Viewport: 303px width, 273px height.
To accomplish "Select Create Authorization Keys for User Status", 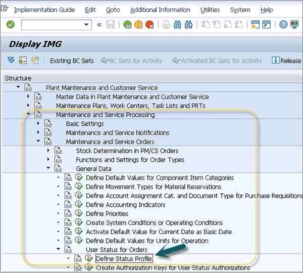I will click(173, 268).
